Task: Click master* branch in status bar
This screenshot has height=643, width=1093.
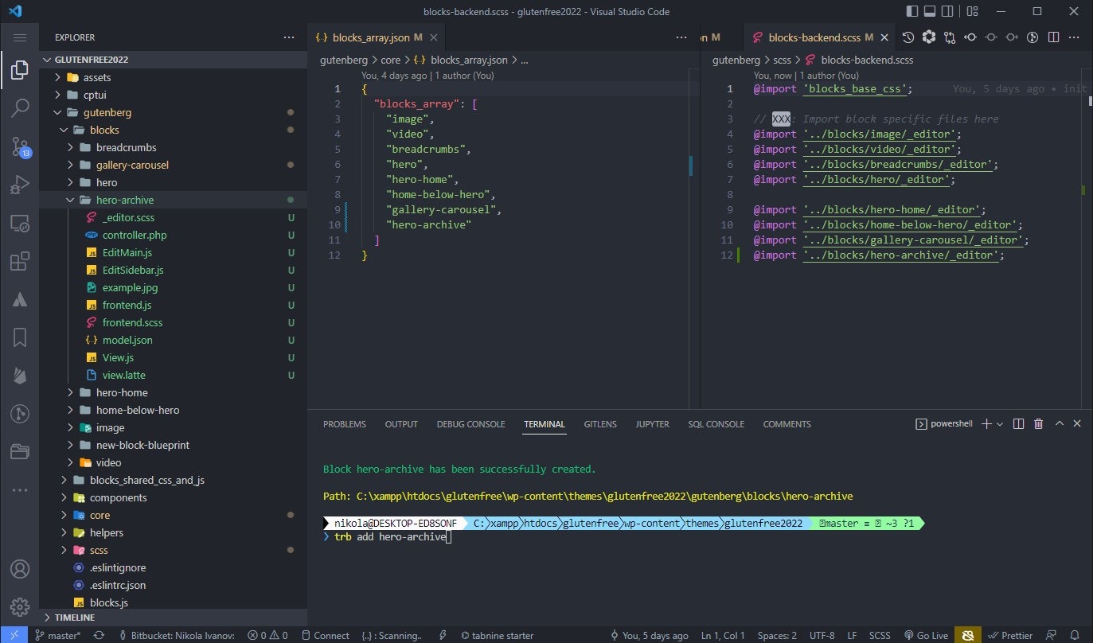Action: click(57, 635)
